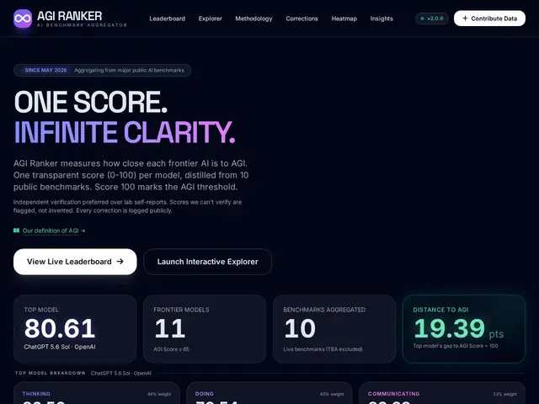
Task: Click the COMMUNICATING breakdown card header
Action: pos(393,394)
